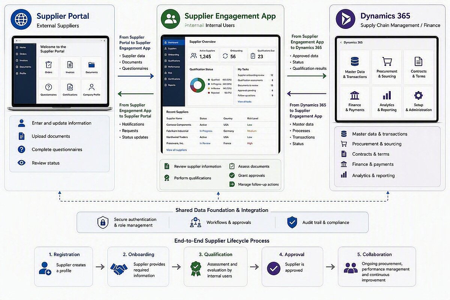
Task: Click the Supplier Engagement App people icon
Action: (171, 19)
